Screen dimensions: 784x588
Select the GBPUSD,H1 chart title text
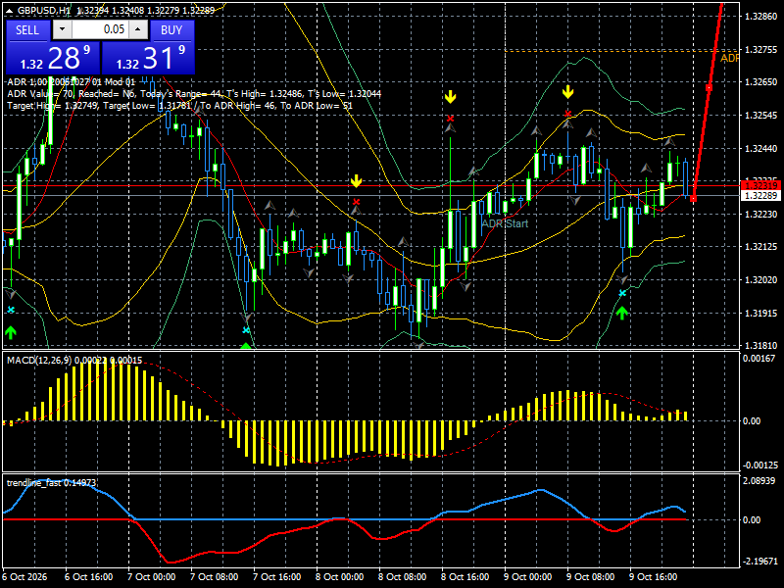point(44,10)
